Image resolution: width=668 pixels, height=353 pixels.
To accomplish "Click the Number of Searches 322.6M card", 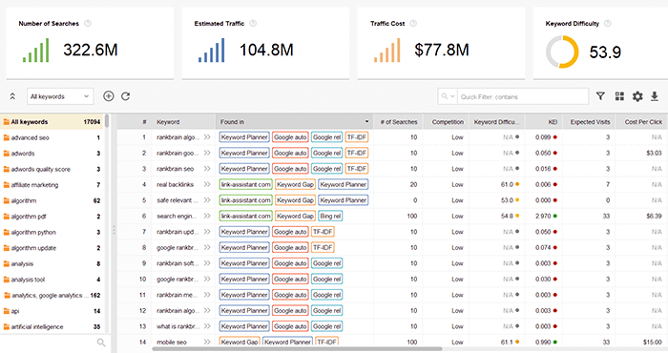I will point(90,43).
